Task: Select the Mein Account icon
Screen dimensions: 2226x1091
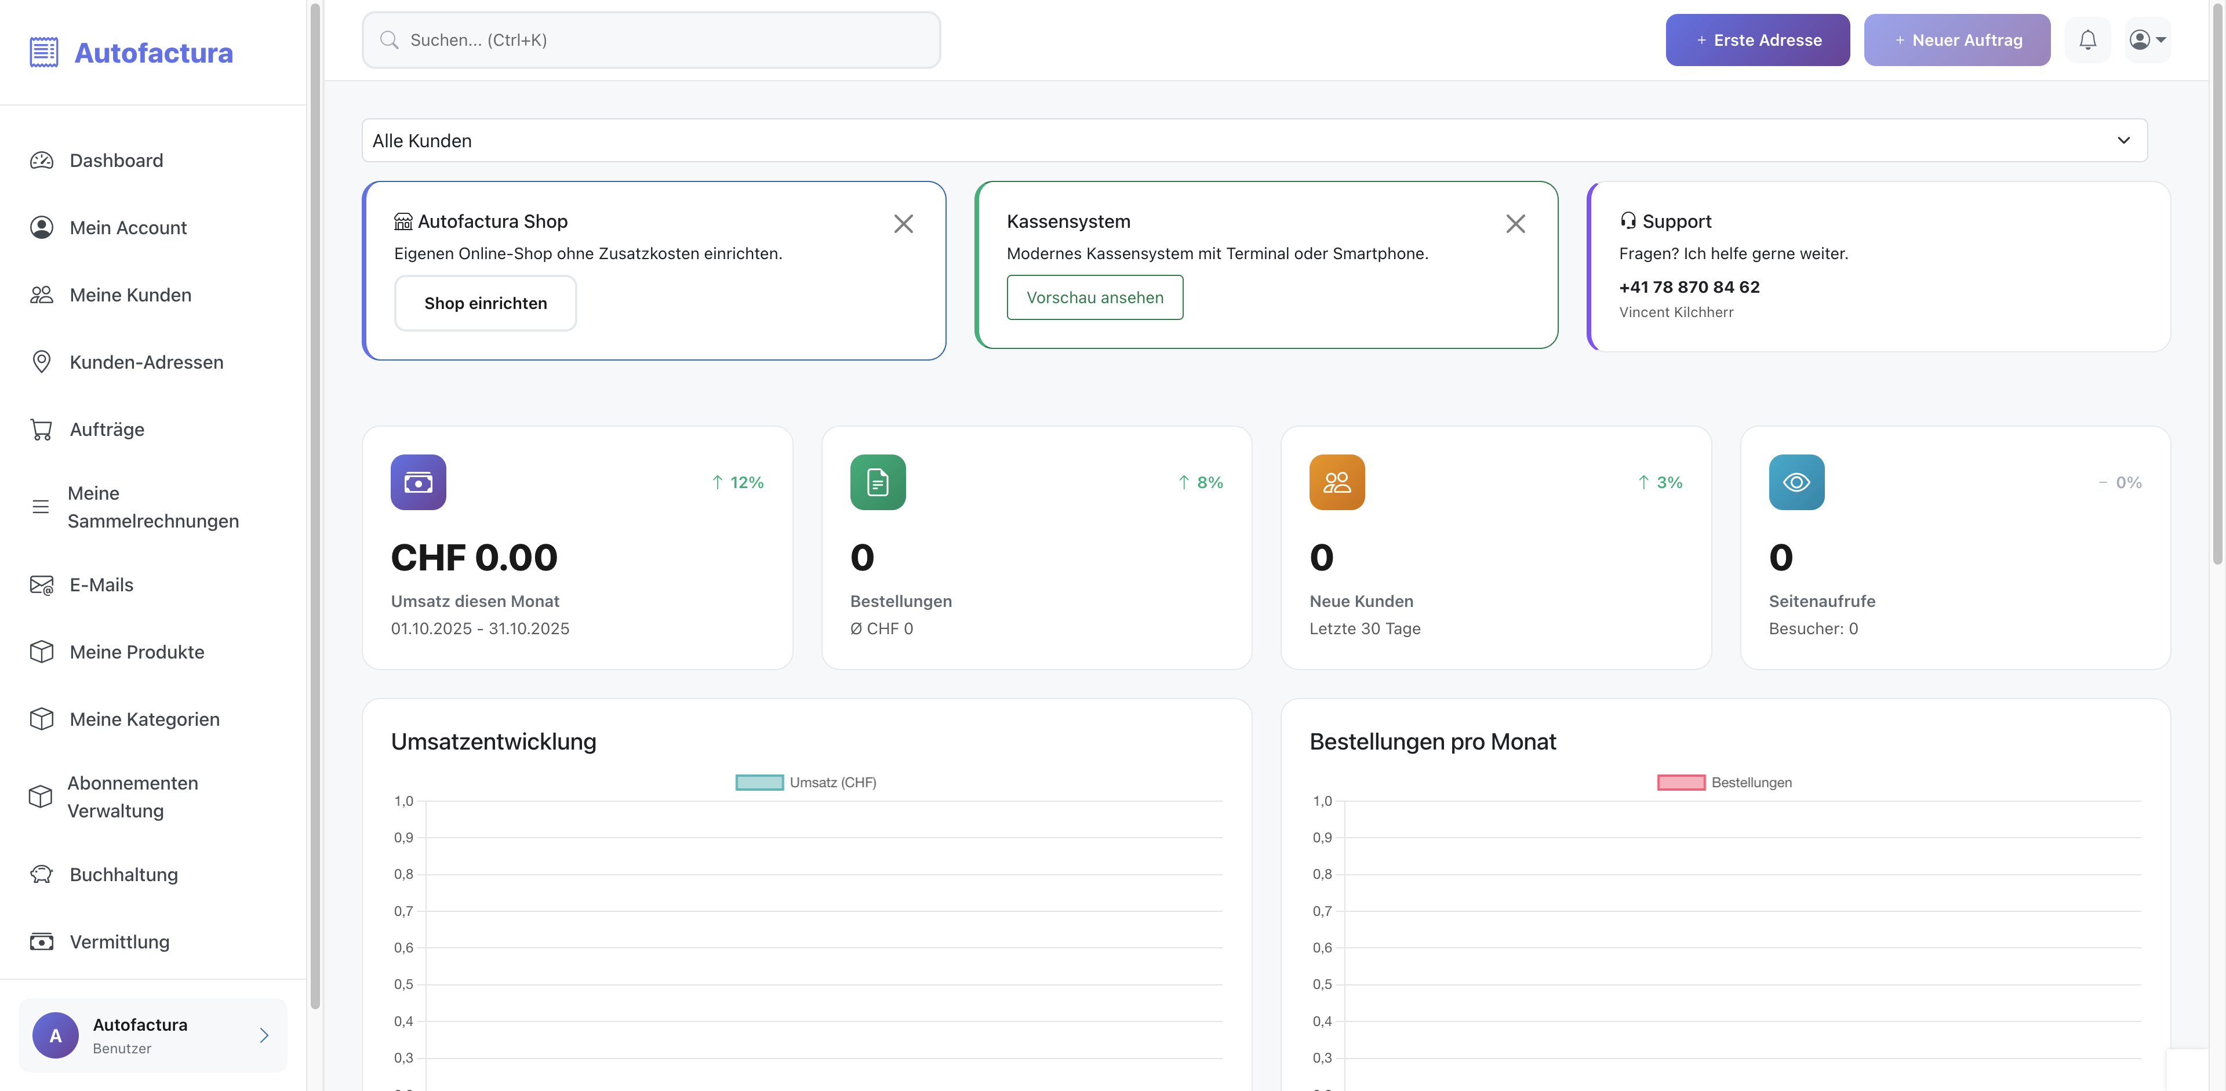Action: click(x=42, y=227)
